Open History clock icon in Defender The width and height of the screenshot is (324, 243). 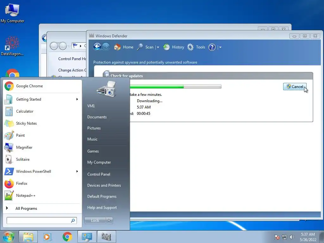(x=166, y=47)
